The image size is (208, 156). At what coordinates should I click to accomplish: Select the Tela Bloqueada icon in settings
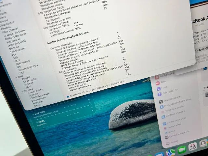(x=161, y=102)
